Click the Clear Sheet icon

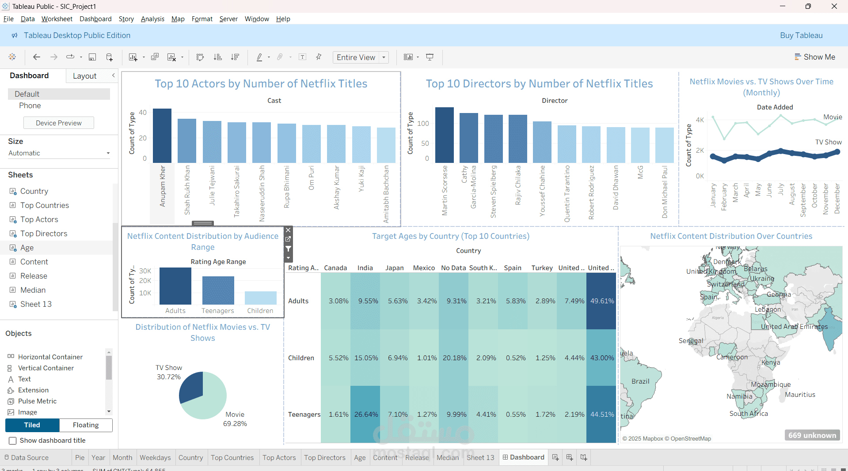click(x=171, y=57)
